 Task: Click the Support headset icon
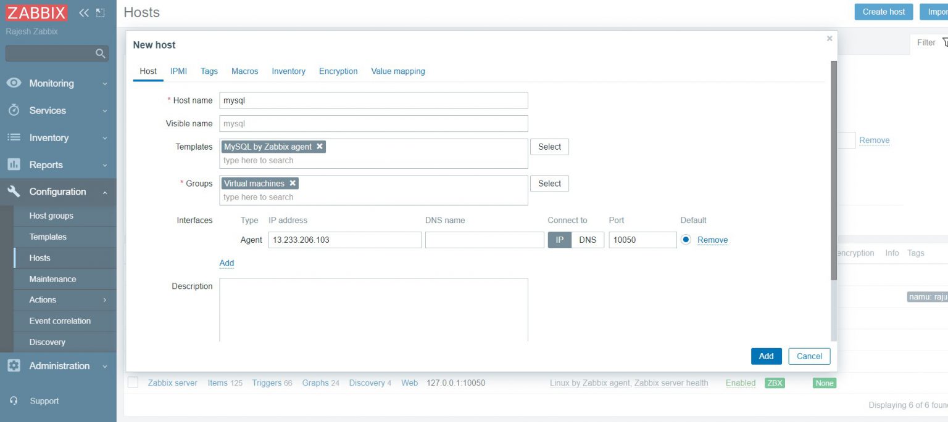(14, 401)
